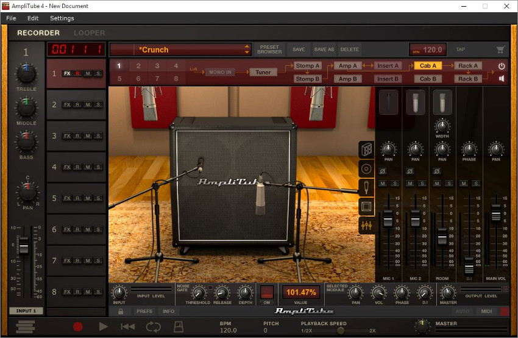Mute the MIC 1 channel

pyautogui.click(x=383, y=184)
